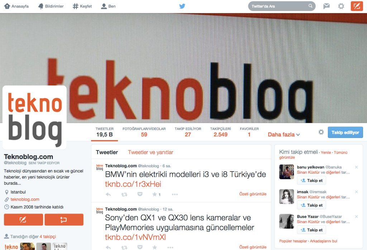The width and height of the screenshot is (367, 250).
Task: Reply to the BMW i3 and i8 tweet
Action: pyautogui.click(x=108, y=194)
